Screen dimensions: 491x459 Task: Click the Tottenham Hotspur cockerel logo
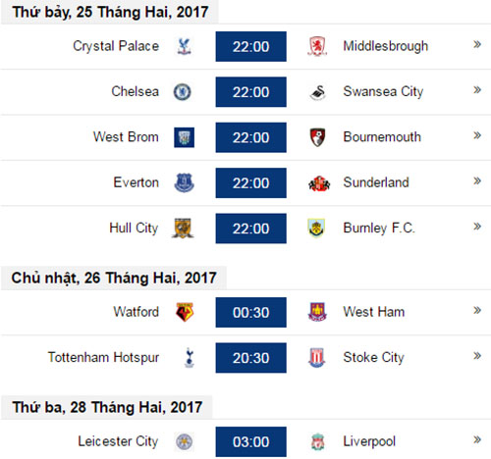(x=190, y=358)
